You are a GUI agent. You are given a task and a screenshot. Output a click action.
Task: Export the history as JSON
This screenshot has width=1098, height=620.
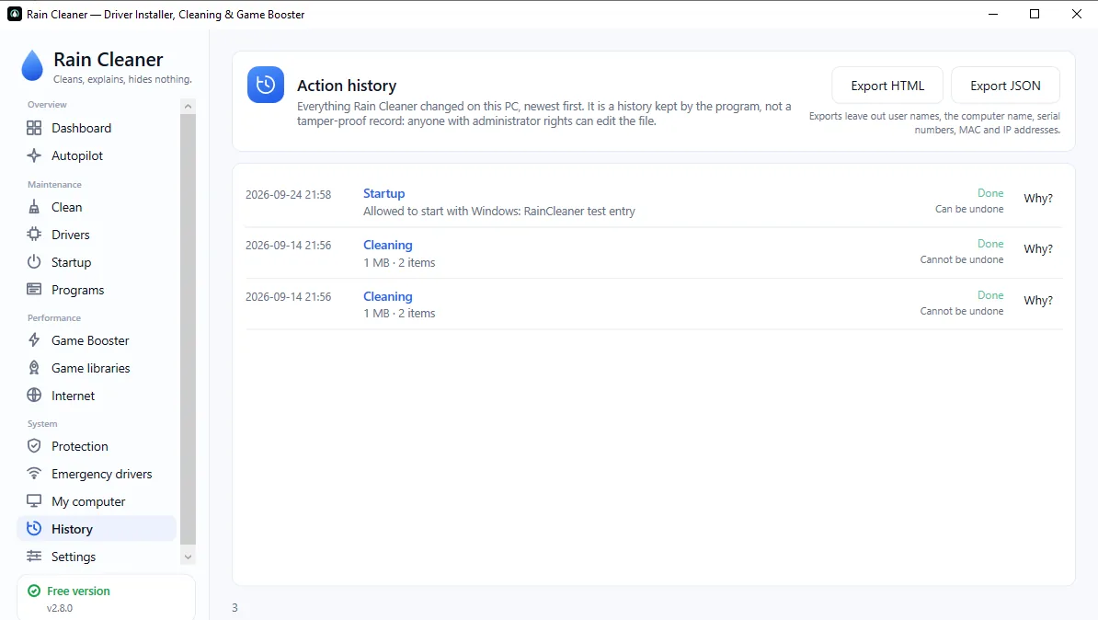point(1005,86)
